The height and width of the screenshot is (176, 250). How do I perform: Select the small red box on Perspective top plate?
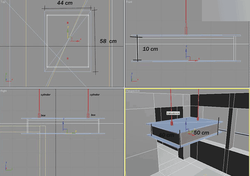point(172,123)
